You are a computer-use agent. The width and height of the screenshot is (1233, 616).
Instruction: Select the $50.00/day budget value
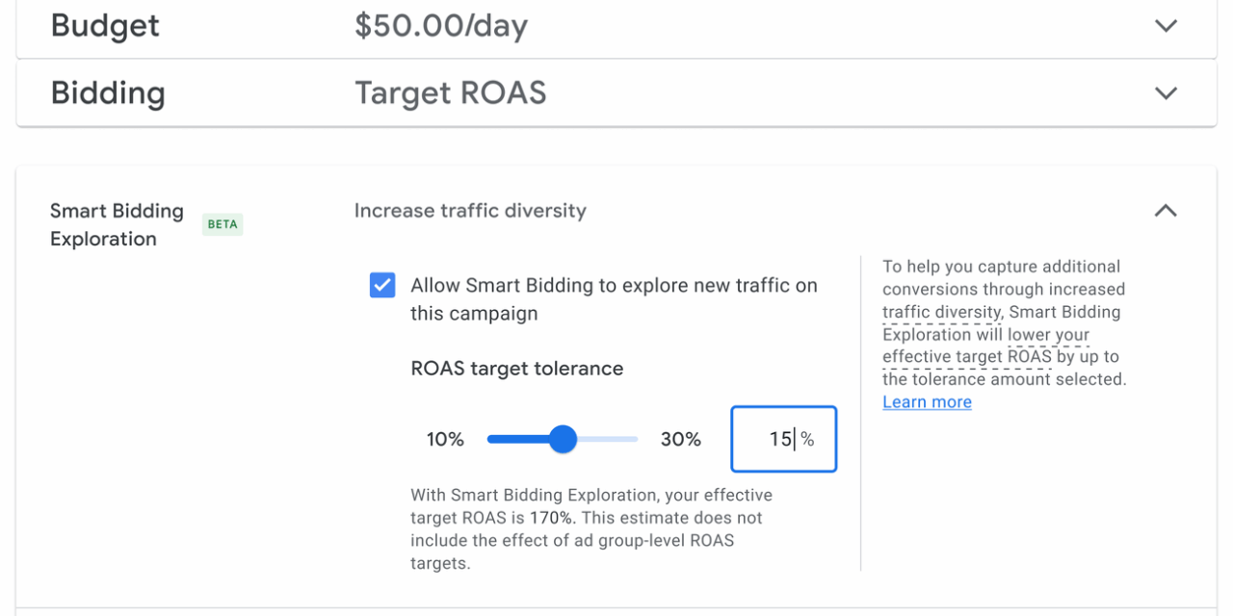click(441, 26)
